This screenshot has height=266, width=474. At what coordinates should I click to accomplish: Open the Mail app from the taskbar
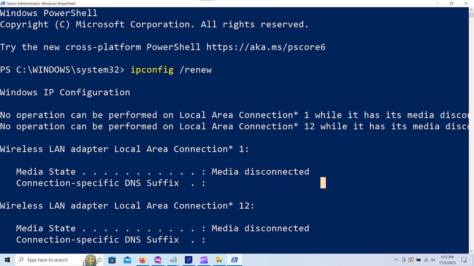[127, 260]
